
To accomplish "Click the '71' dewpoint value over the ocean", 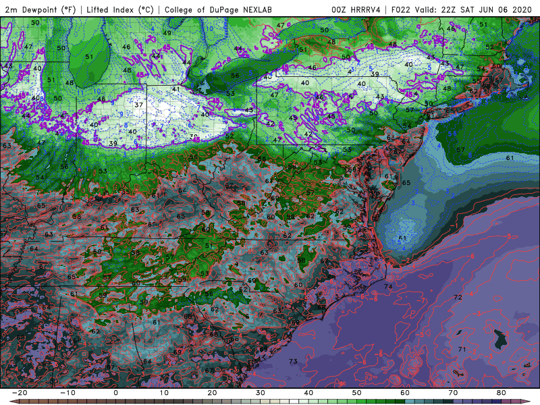I will tap(462, 349).
